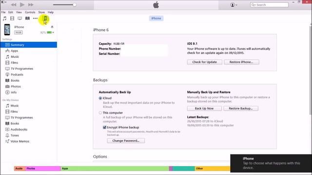Eject the iPhone
The image size is (312, 175).
(52, 27)
